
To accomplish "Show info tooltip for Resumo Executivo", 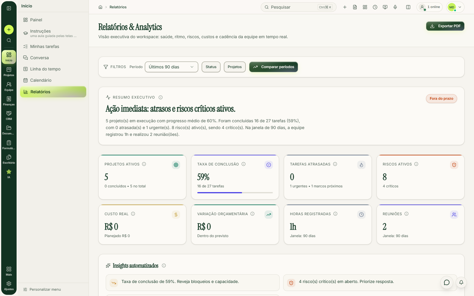I will click(x=161, y=97).
